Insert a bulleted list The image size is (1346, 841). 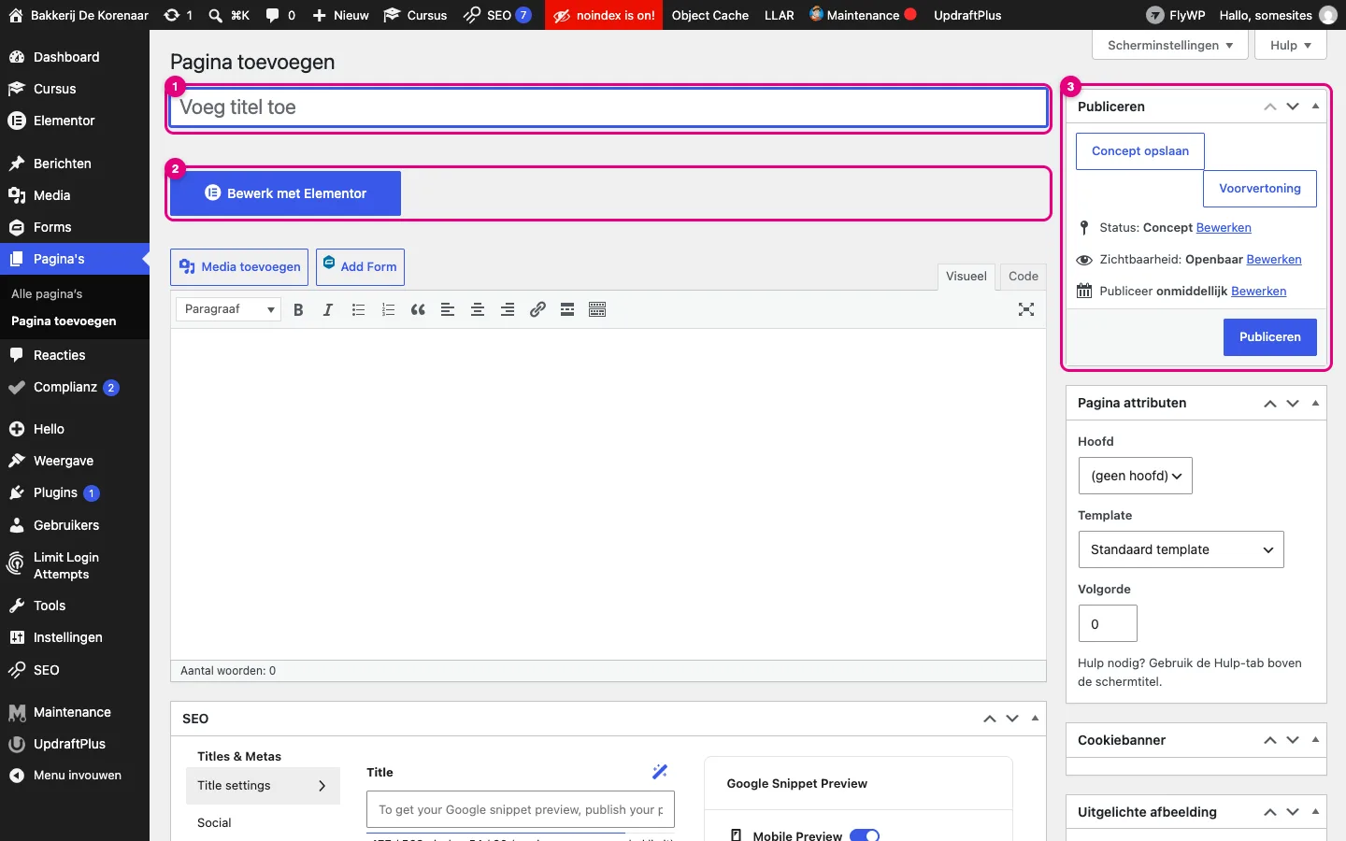point(358,310)
